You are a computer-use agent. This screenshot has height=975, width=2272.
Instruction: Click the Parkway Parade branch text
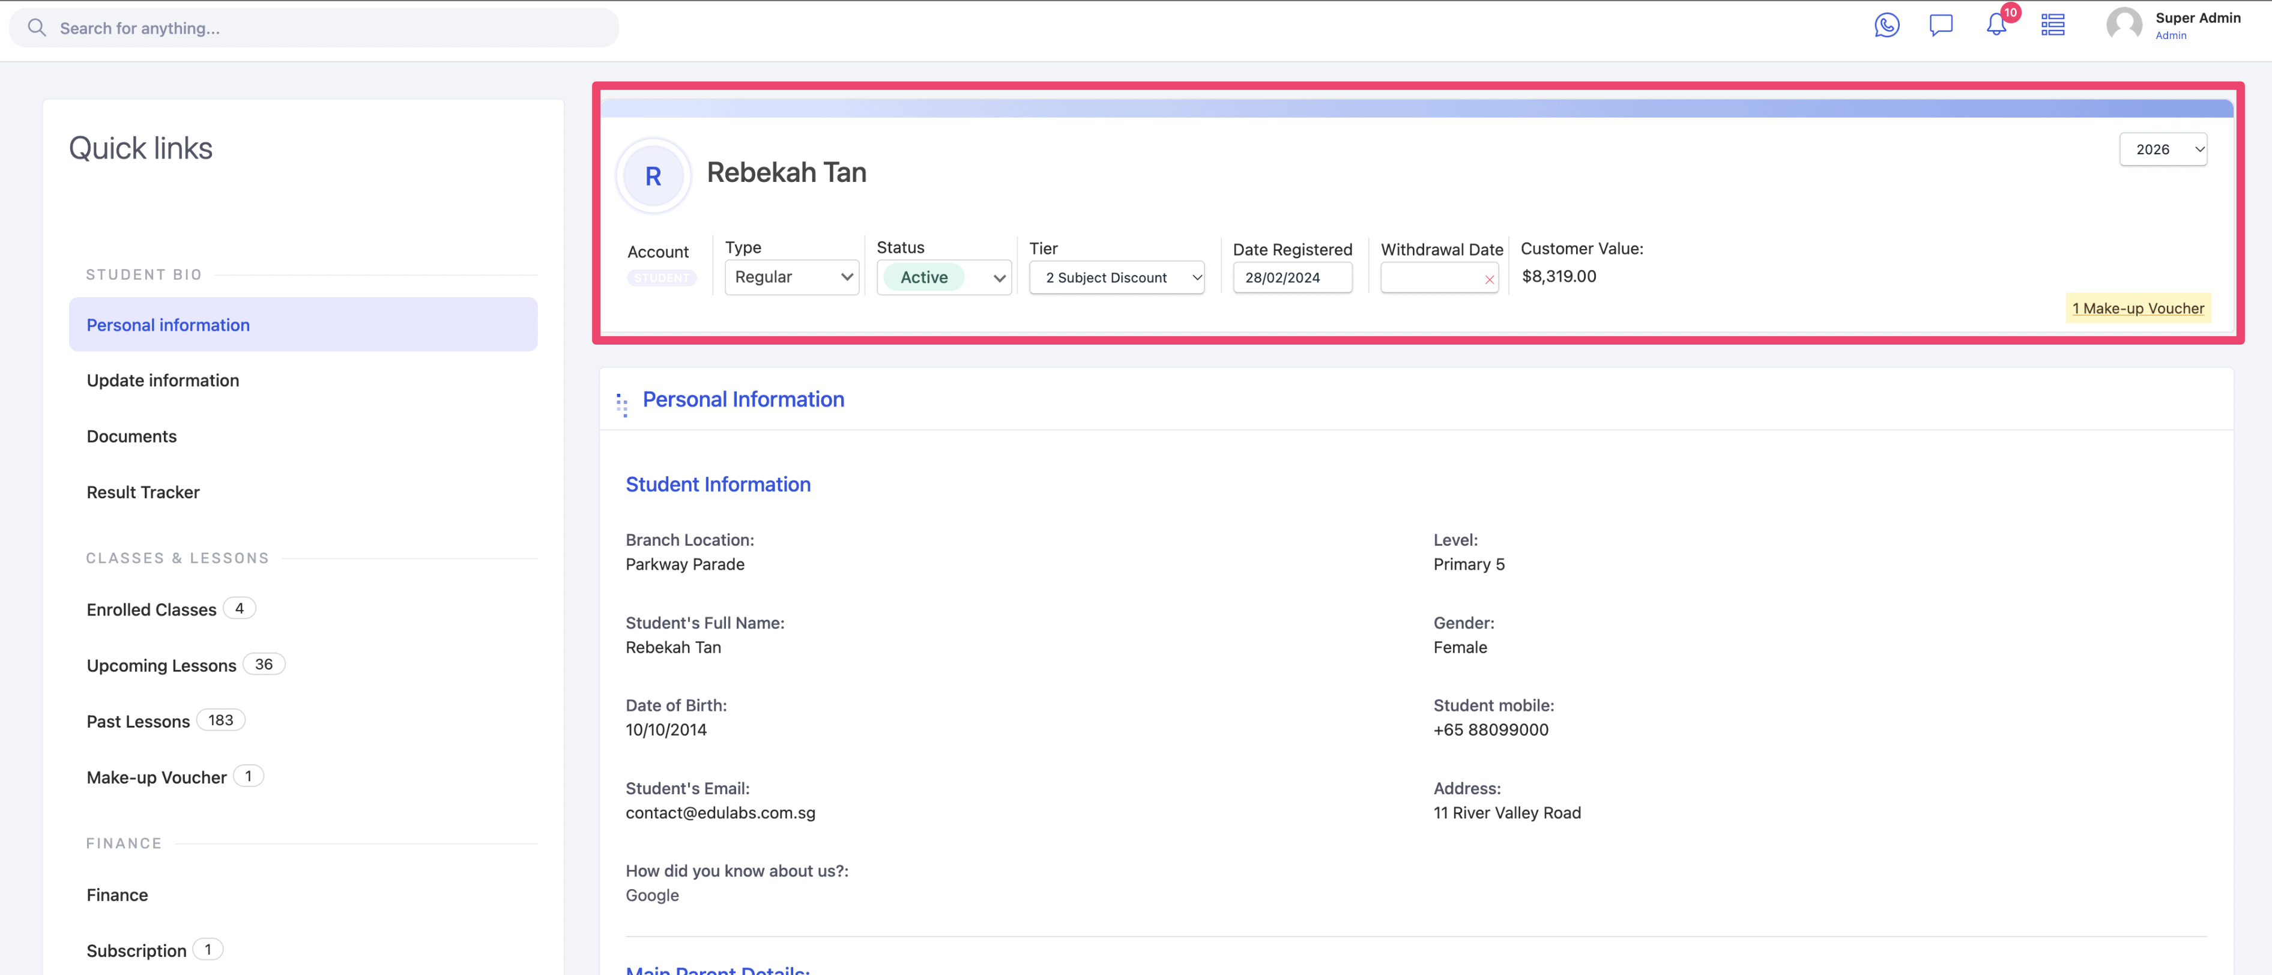click(685, 564)
